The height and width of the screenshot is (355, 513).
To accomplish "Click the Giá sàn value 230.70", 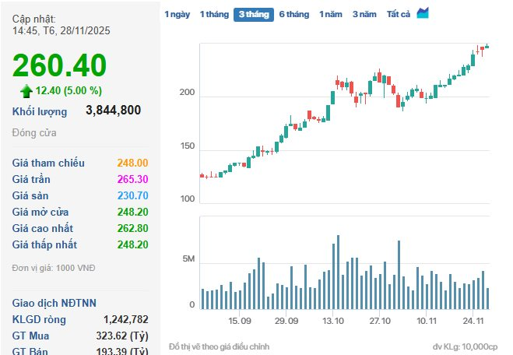I will coord(132,195).
